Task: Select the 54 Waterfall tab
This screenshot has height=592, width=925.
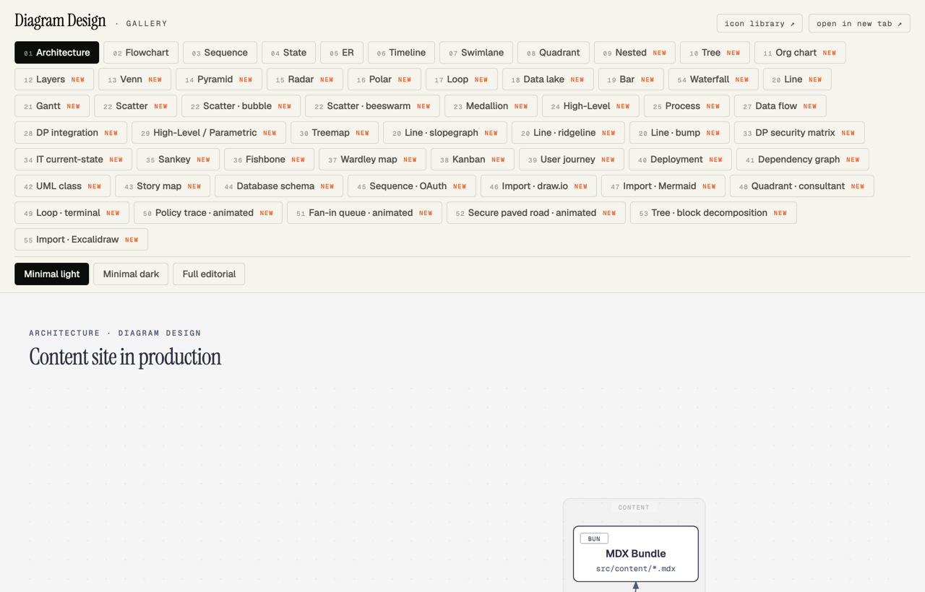Action: (x=713, y=79)
